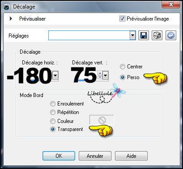Open the Décalage vert. value dropdown arrow
The height and width of the screenshot is (169, 183).
[105, 76]
